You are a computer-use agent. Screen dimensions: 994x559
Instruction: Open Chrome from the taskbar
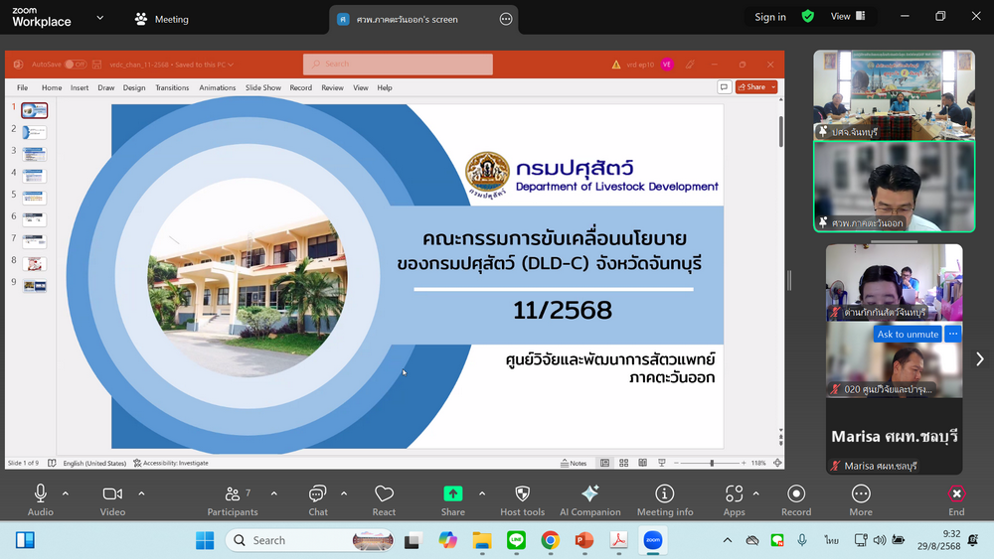coord(551,540)
